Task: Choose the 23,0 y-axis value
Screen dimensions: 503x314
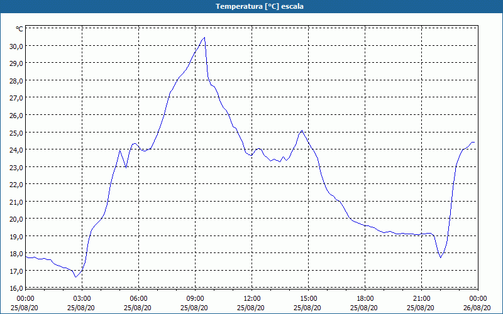Action: [x=17, y=167]
